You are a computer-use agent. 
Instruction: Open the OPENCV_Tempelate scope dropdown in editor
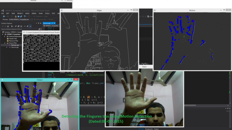click(51, 26)
